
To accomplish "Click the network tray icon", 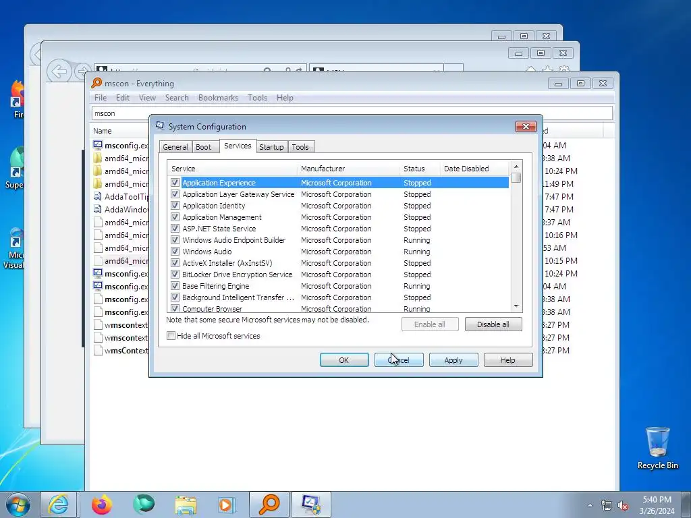I will coord(607,506).
